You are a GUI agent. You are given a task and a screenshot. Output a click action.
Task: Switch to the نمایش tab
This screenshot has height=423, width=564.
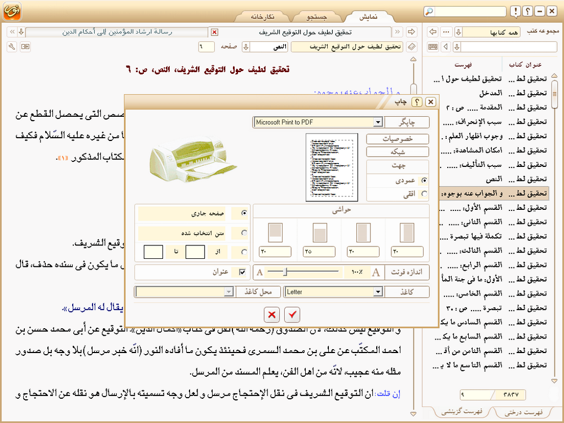click(368, 17)
